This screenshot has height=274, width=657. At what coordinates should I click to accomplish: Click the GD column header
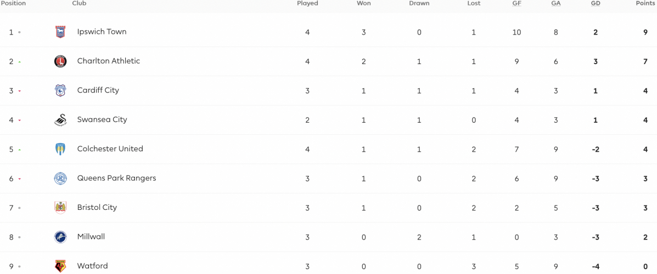596,3
